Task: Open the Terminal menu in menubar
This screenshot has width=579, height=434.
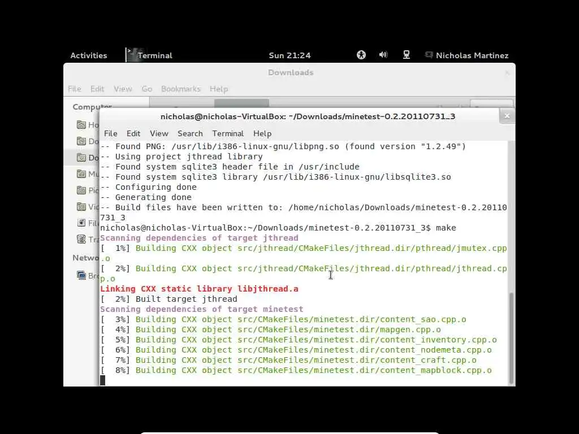Action: (x=228, y=133)
